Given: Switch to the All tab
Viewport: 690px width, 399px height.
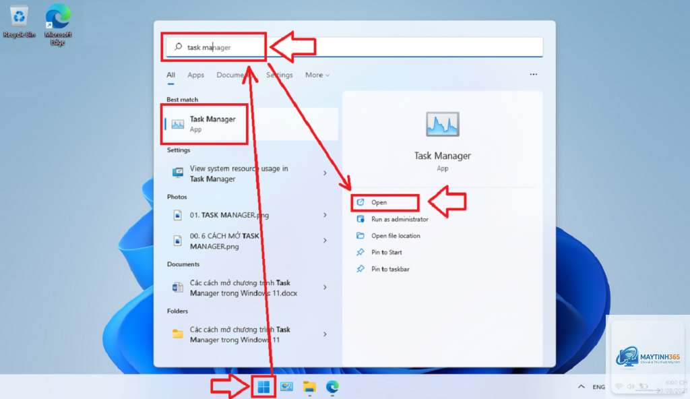Looking at the screenshot, I should (x=170, y=75).
